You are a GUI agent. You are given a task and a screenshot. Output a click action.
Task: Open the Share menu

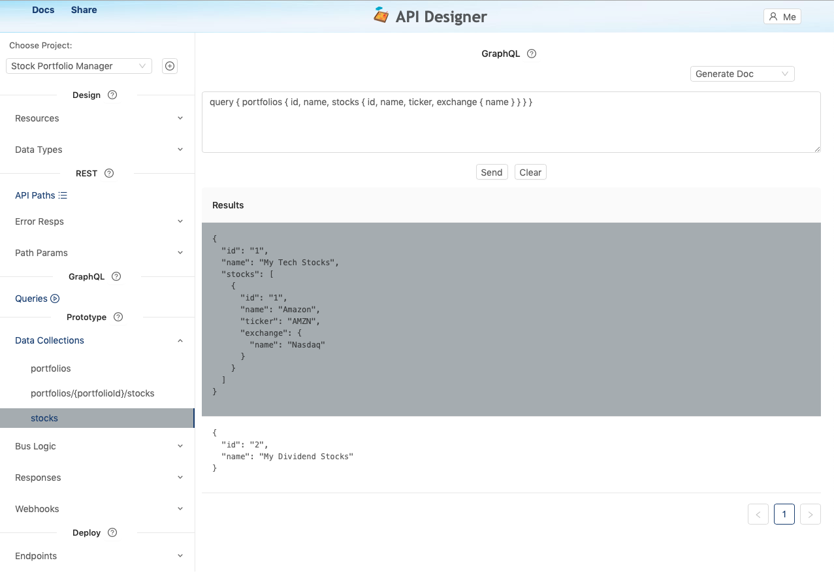pos(84,9)
